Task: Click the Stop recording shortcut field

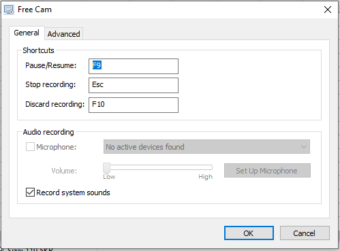Action: (x=134, y=85)
